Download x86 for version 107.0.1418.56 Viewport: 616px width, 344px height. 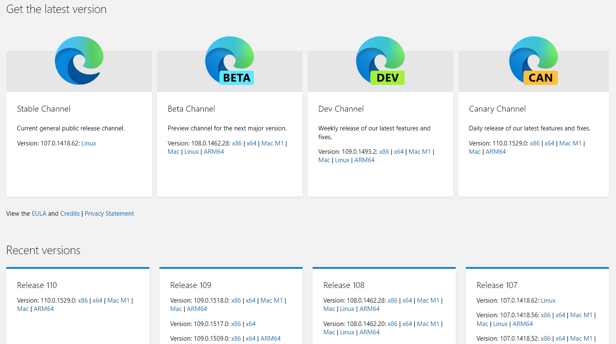tap(546, 315)
